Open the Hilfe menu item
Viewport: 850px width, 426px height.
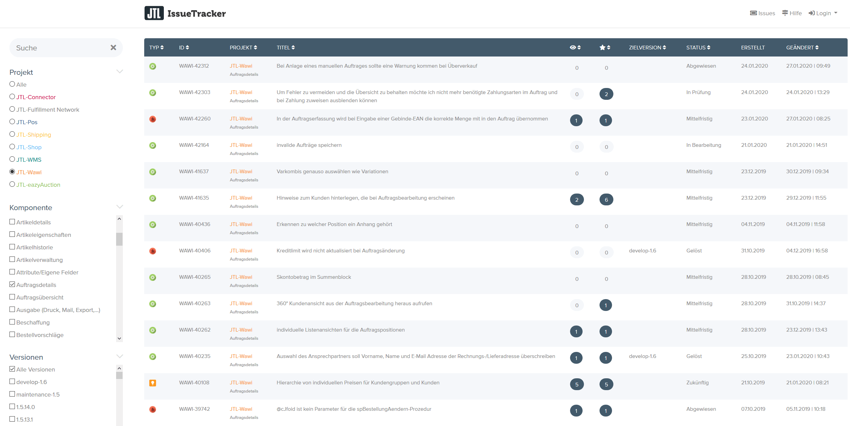tap(792, 13)
